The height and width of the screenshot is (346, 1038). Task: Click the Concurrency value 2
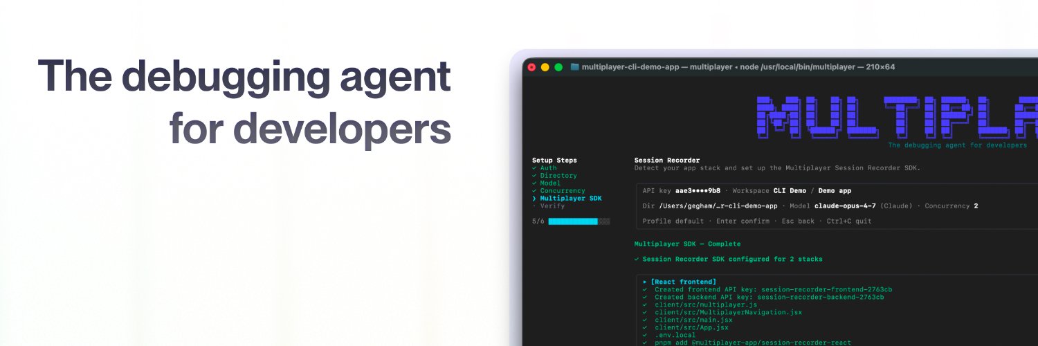coord(976,206)
